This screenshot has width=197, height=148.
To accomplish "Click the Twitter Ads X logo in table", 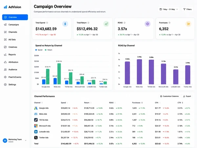I will pos(36,138).
